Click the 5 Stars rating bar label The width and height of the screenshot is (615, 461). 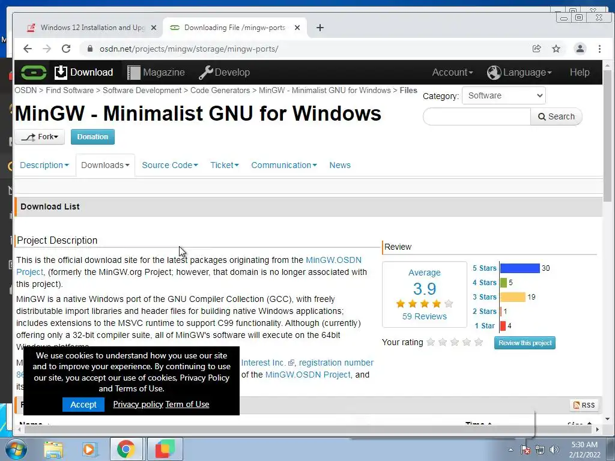485,268
